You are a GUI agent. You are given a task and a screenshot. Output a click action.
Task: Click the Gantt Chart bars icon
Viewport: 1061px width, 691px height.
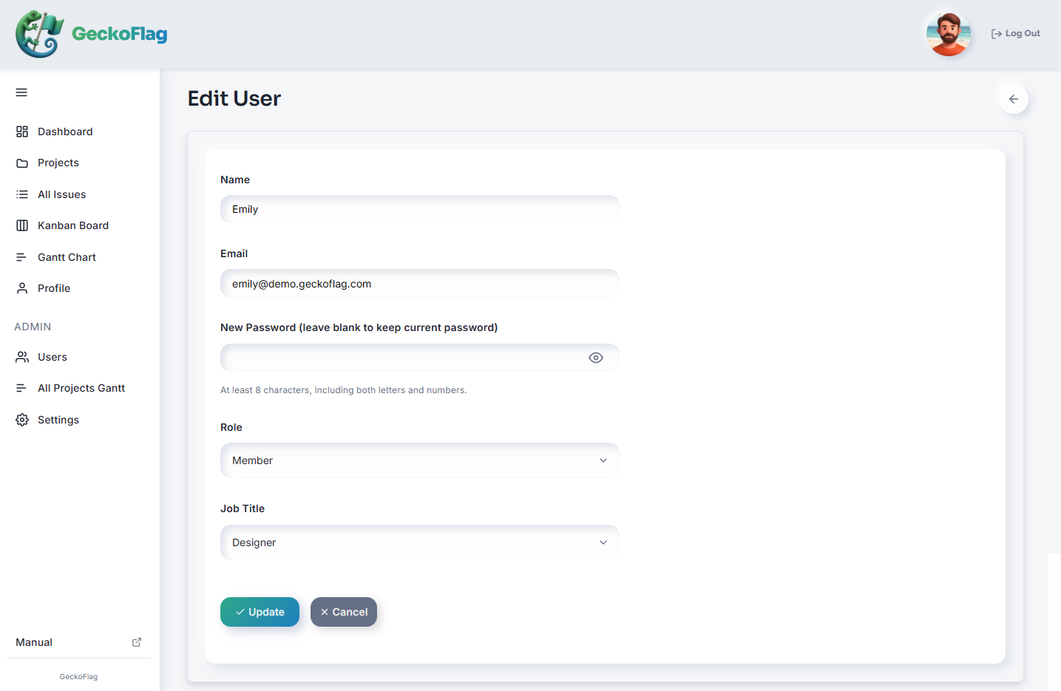click(22, 257)
